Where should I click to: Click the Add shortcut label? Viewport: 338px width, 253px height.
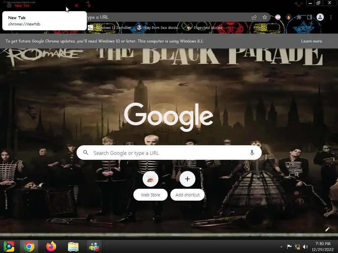click(187, 195)
